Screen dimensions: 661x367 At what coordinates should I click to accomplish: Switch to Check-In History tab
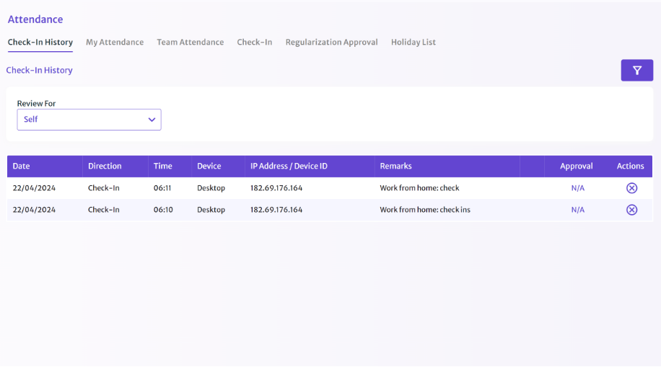[40, 42]
